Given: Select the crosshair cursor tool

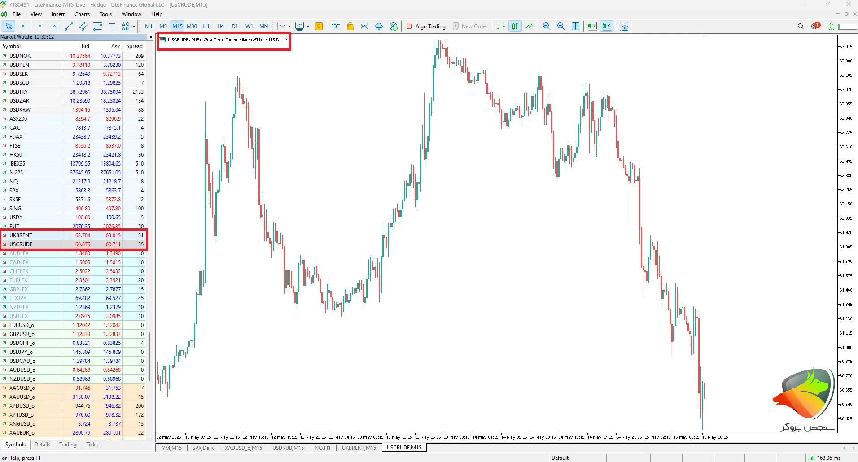Looking at the screenshot, I should [23, 26].
